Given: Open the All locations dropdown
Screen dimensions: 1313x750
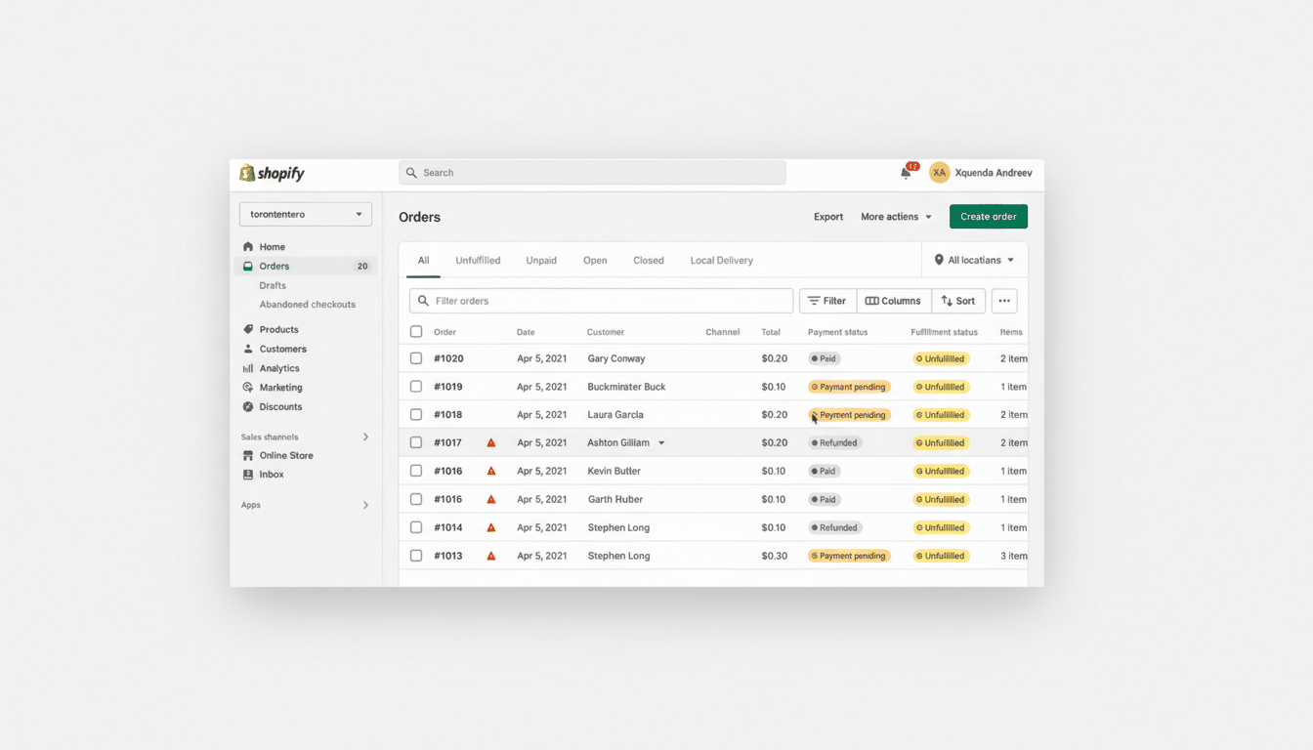Looking at the screenshot, I should (974, 261).
